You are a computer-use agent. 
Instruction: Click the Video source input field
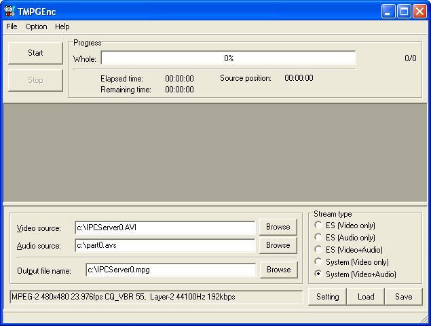pyautogui.click(x=165, y=228)
